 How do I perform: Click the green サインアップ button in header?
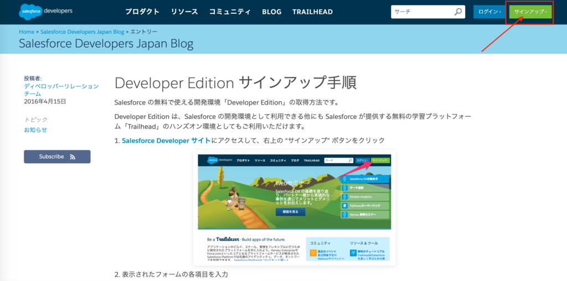(530, 12)
